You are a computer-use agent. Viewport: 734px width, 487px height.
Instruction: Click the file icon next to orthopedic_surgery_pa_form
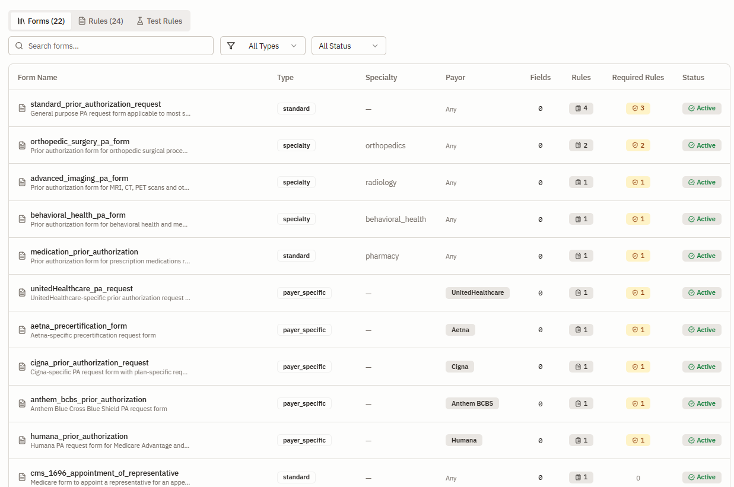click(22, 145)
